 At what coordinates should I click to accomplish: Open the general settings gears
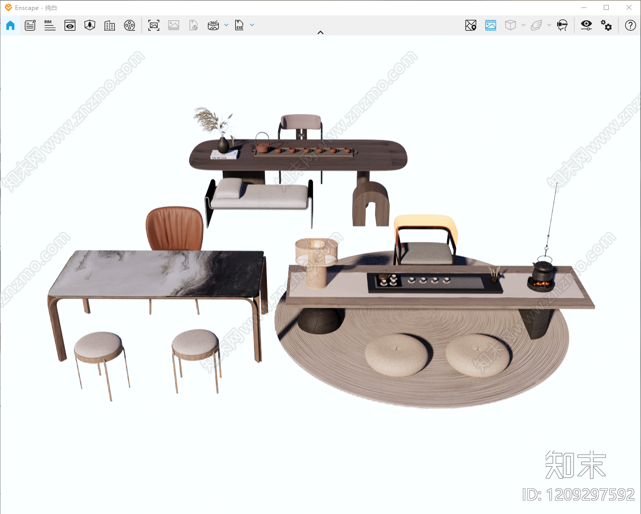606,25
